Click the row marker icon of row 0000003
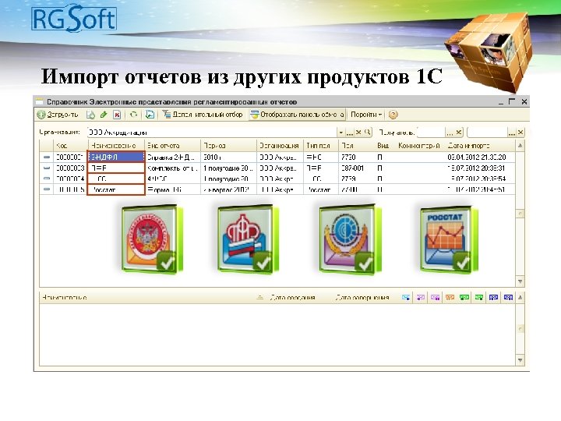The image size is (561, 421). click(47, 168)
